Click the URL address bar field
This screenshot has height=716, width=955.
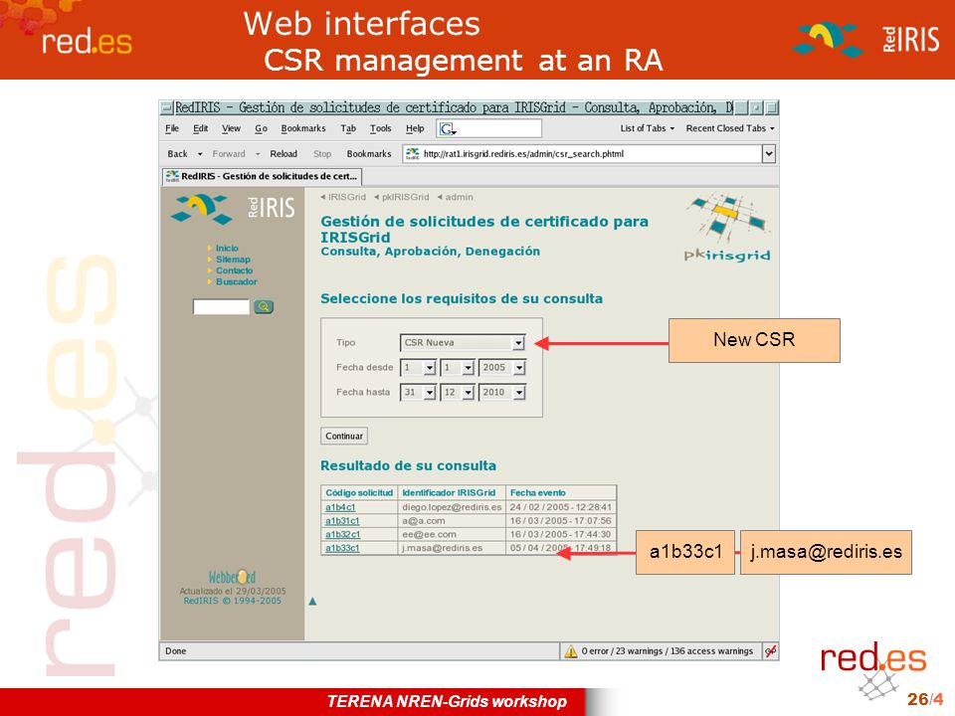582,153
